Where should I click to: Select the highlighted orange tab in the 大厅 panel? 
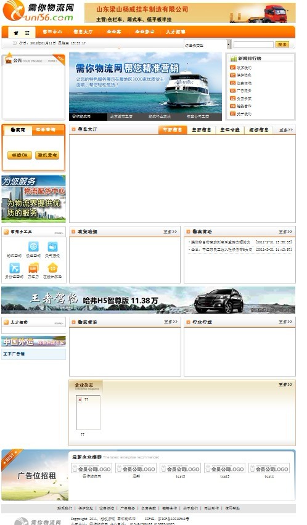coord(173,130)
